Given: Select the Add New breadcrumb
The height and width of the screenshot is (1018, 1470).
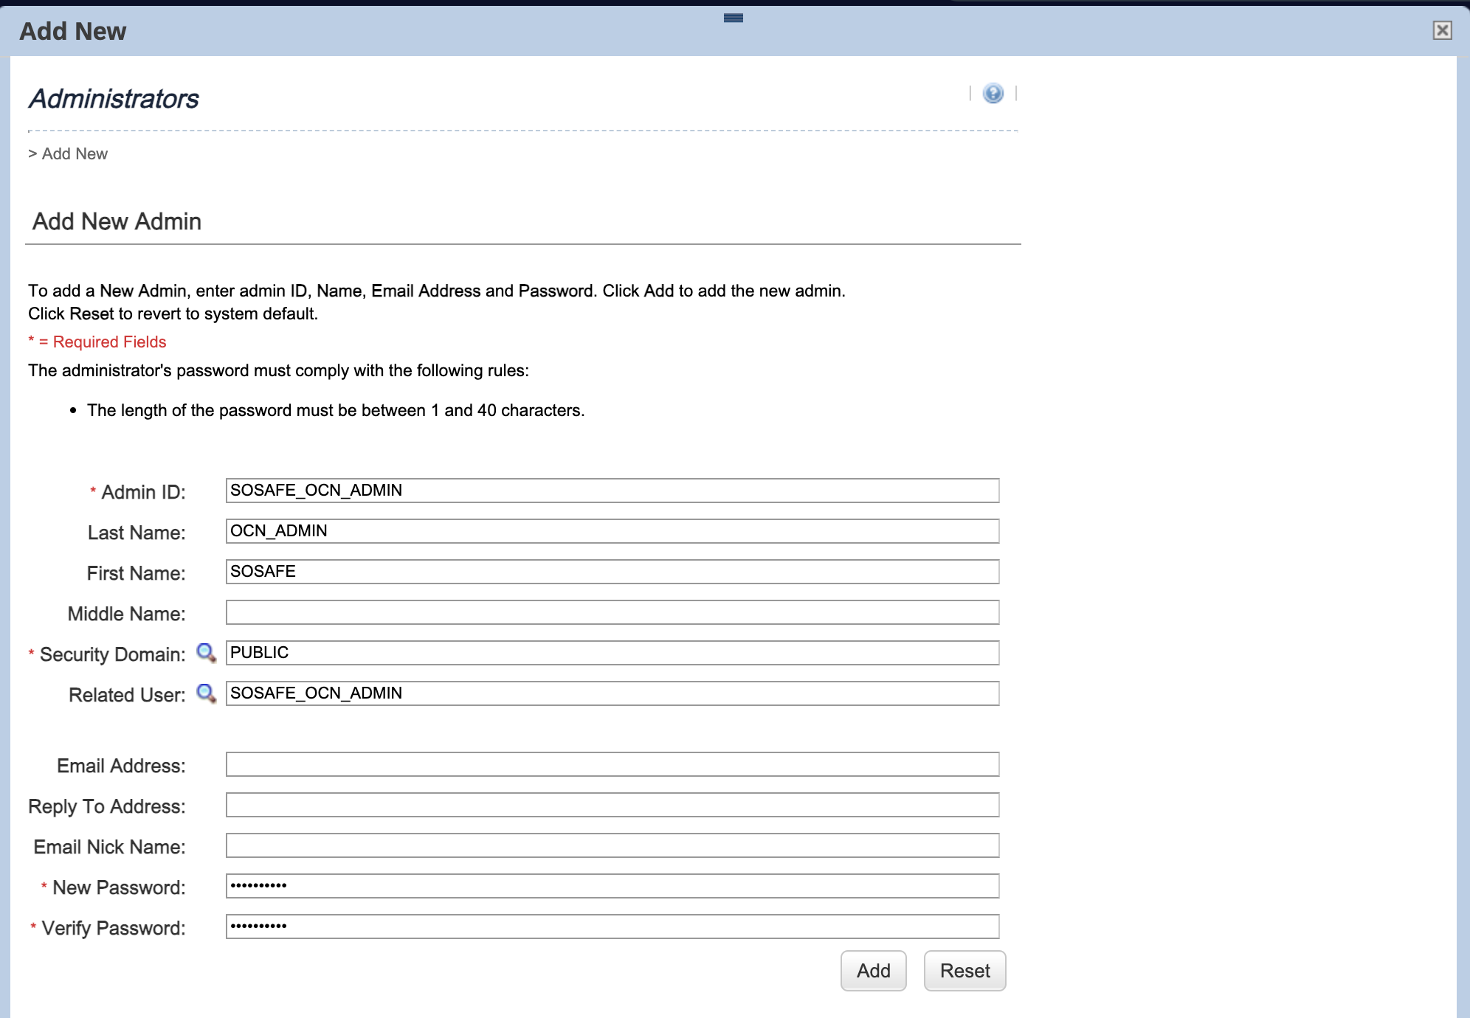Looking at the screenshot, I should (x=75, y=153).
